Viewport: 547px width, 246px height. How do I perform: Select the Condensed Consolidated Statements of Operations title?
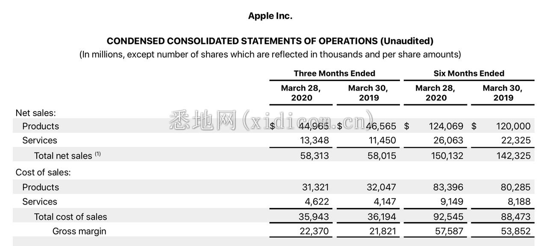[270, 41]
